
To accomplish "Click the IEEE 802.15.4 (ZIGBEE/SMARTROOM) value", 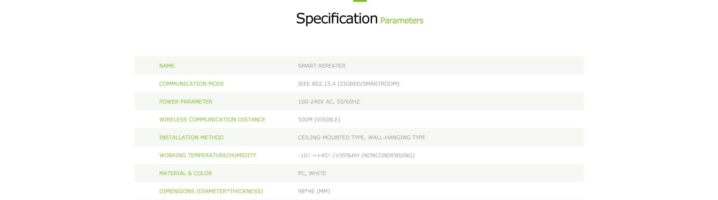I will [349, 84].
